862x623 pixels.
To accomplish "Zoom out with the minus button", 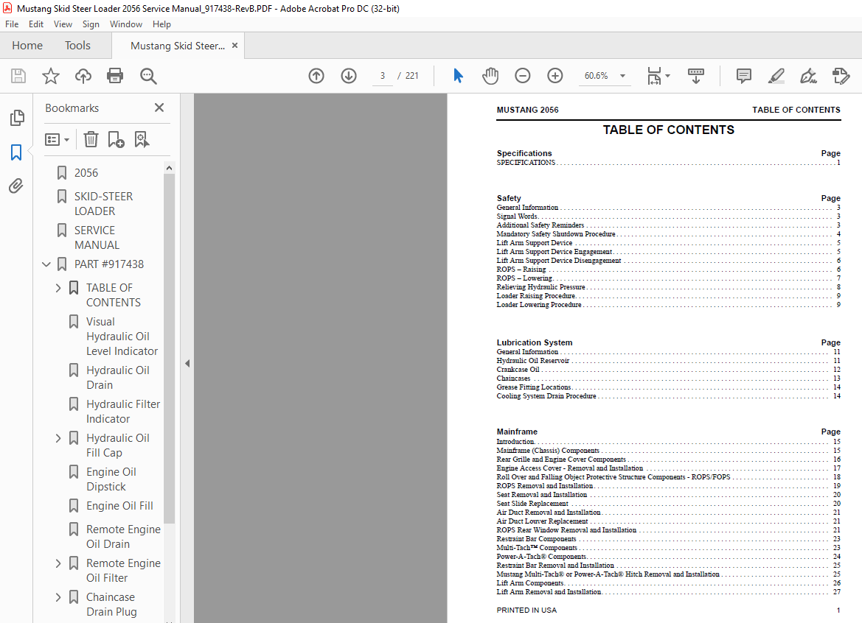I will [x=522, y=76].
